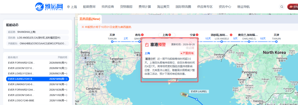298x105 pixels.
Task: Open the 找供应商 menu
Action: 108,7
